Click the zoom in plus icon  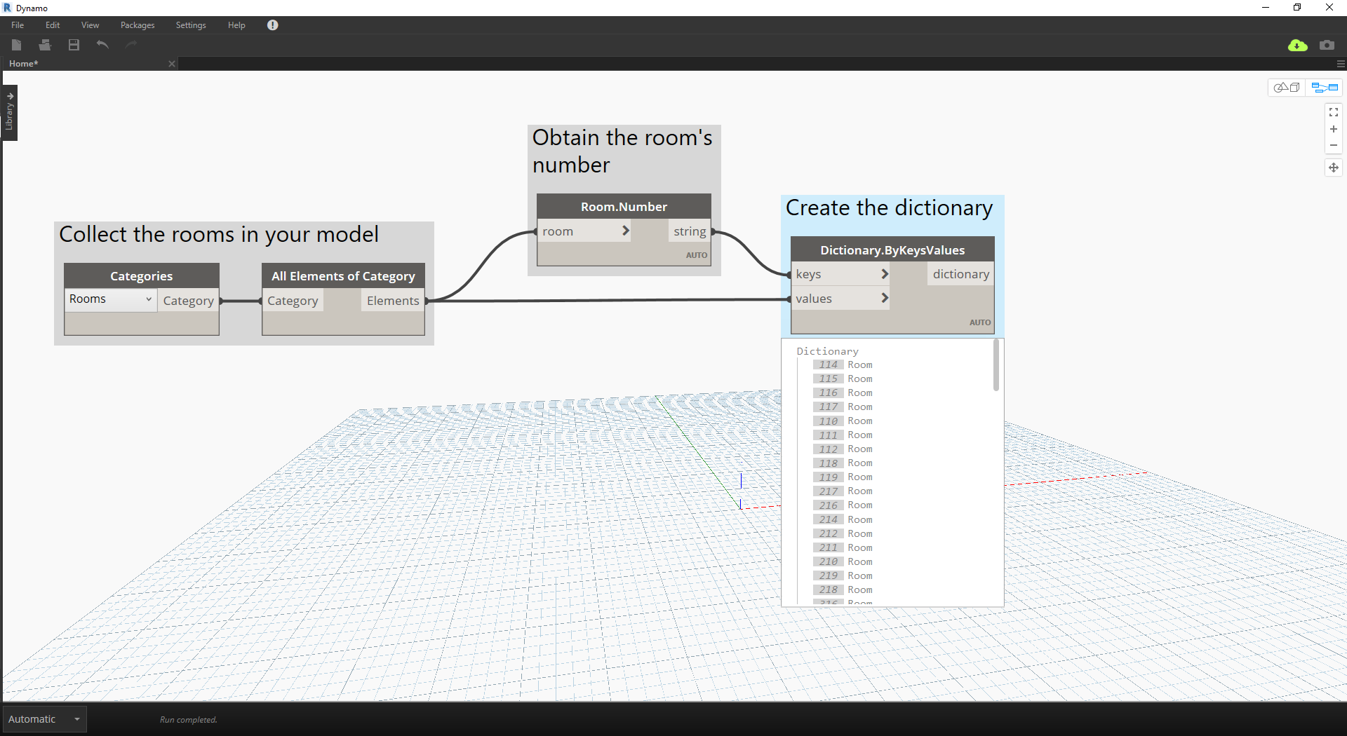tap(1334, 129)
